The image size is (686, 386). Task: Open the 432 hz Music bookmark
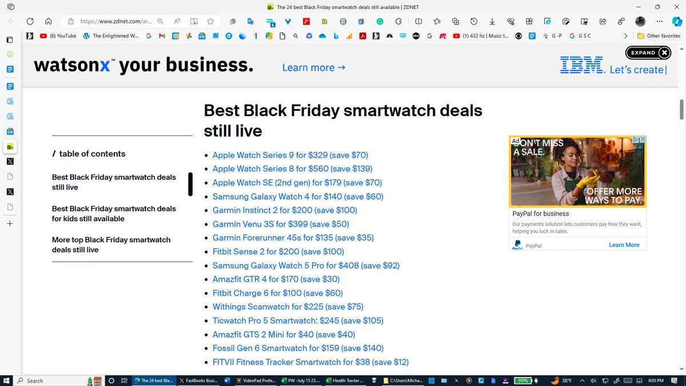(x=481, y=35)
